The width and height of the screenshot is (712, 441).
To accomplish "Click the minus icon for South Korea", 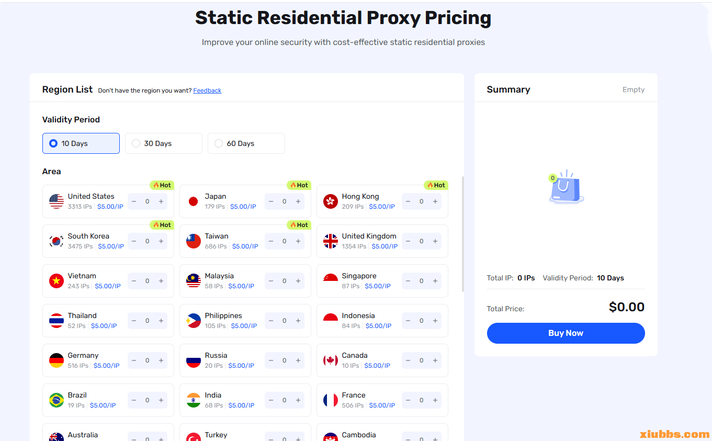I will 134,241.
